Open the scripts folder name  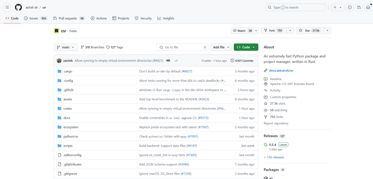pyautogui.click(x=68, y=146)
